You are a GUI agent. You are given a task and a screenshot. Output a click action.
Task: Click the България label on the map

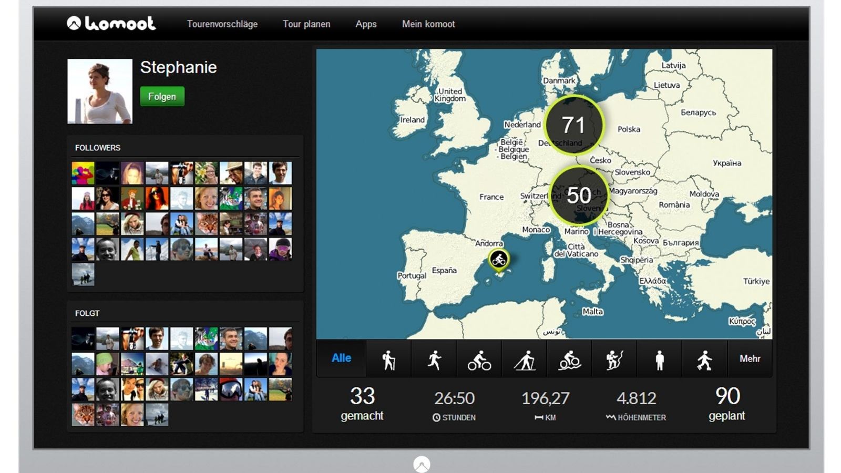coord(680,243)
